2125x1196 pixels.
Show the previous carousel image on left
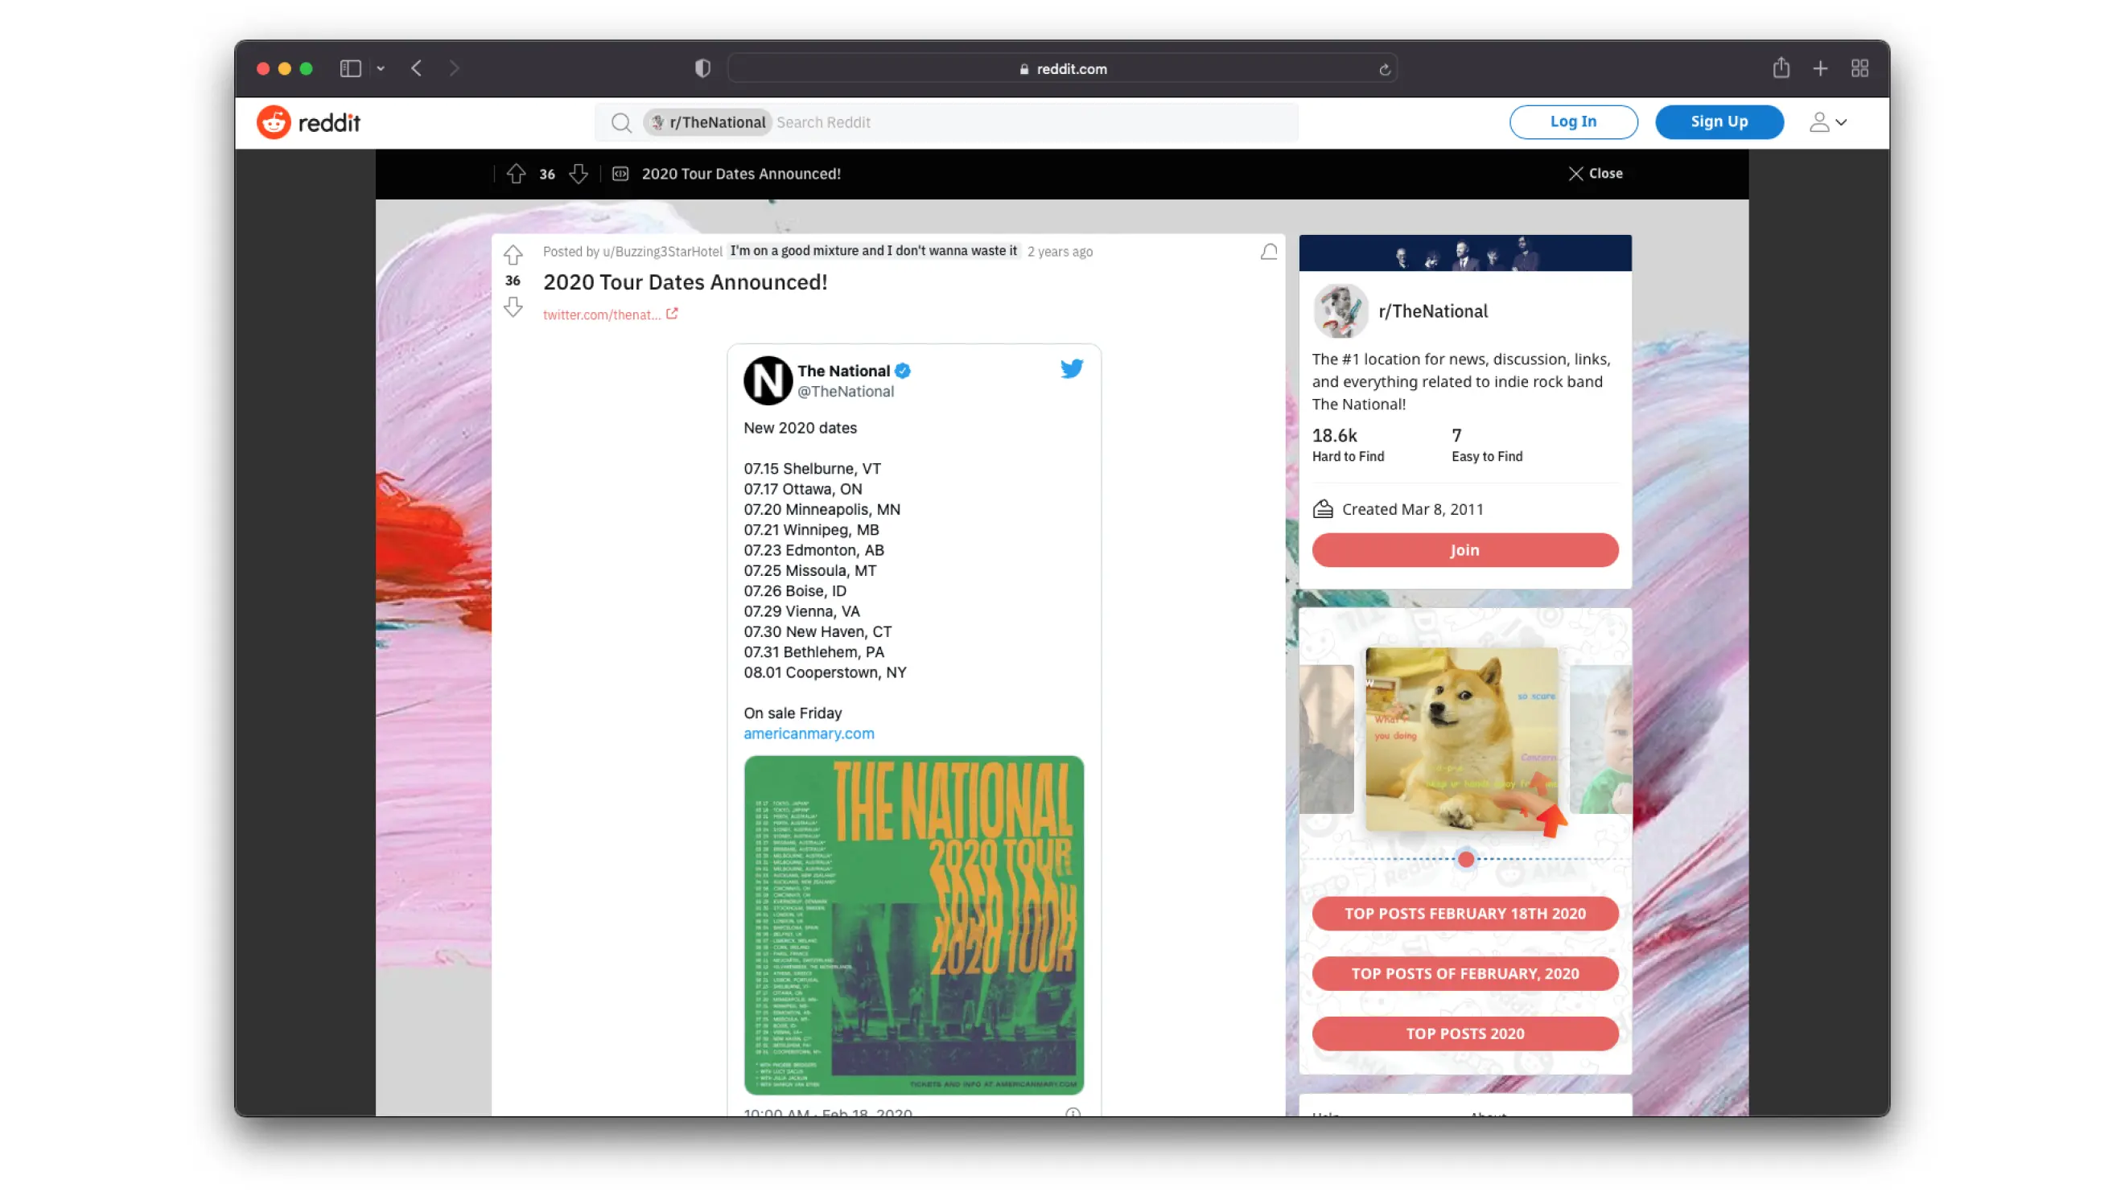[x=1327, y=739]
